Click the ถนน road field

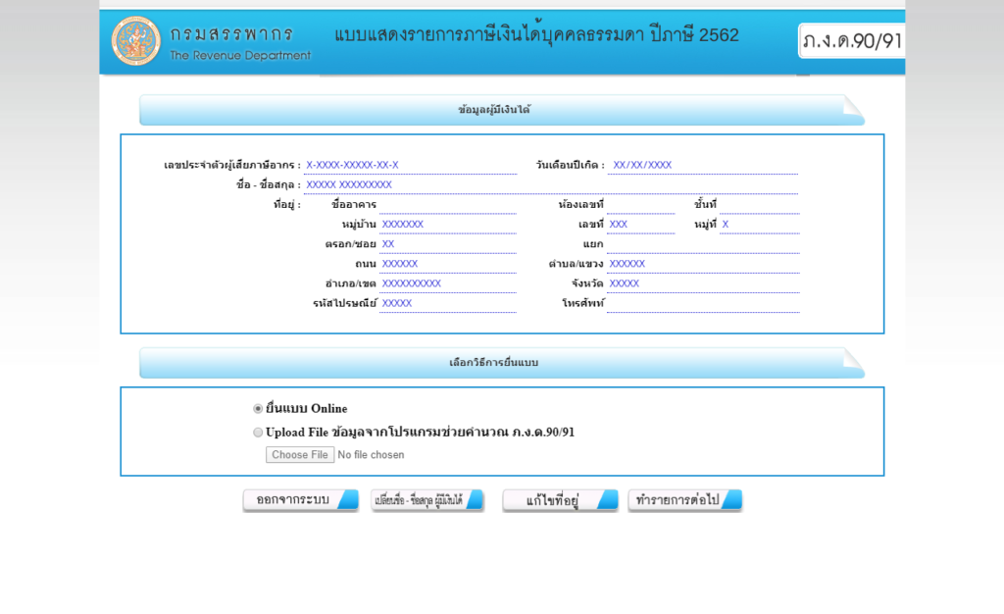click(447, 265)
